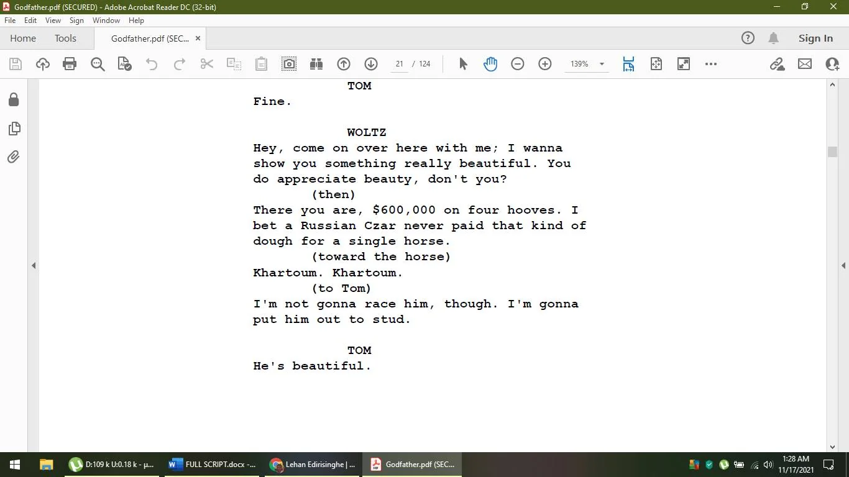Go to previous page with up arrow
Screen dimensions: 849x477
[344, 64]
